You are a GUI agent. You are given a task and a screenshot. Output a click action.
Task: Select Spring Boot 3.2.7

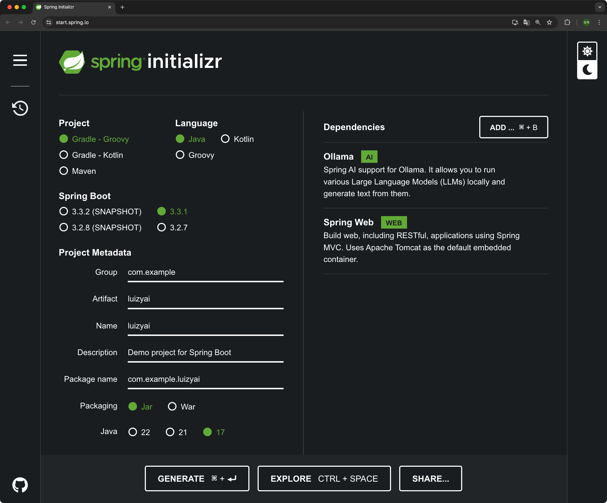coord(172,228)
